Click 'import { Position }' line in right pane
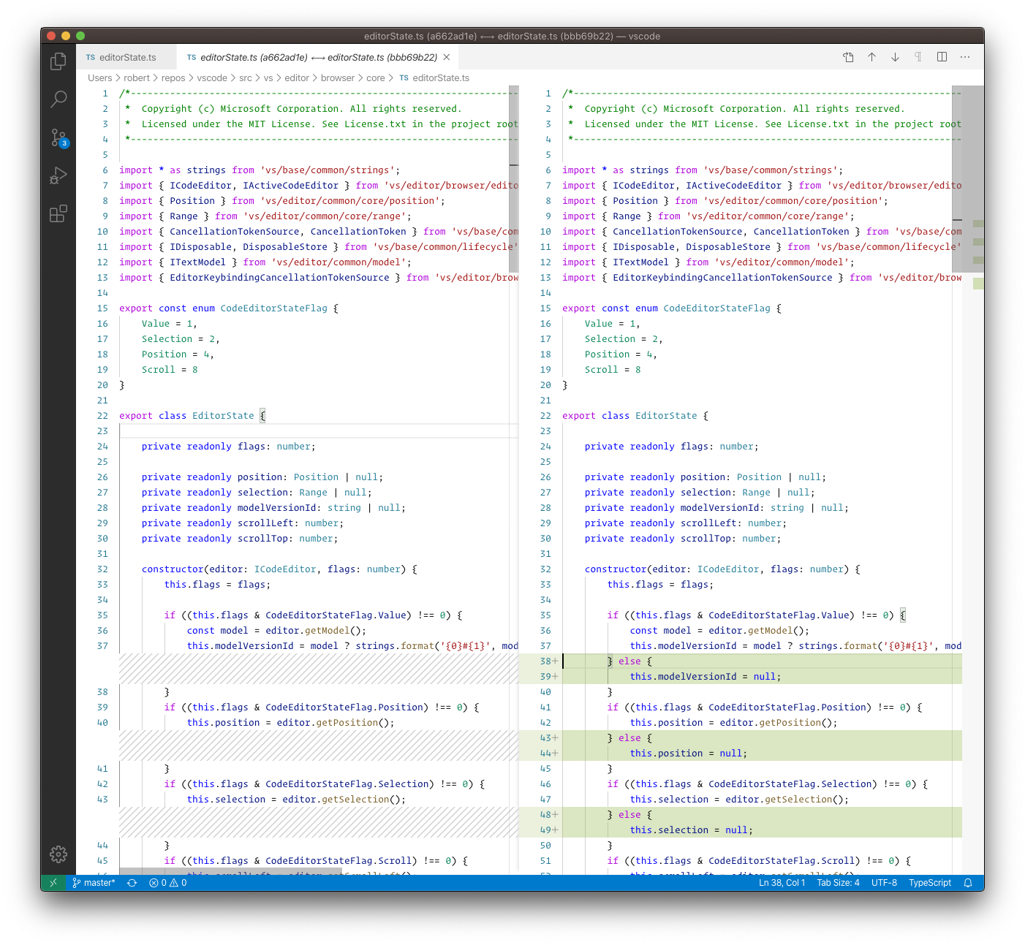 725,201
